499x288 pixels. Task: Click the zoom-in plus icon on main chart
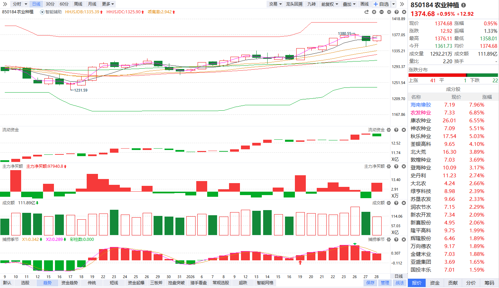point(374,12)
